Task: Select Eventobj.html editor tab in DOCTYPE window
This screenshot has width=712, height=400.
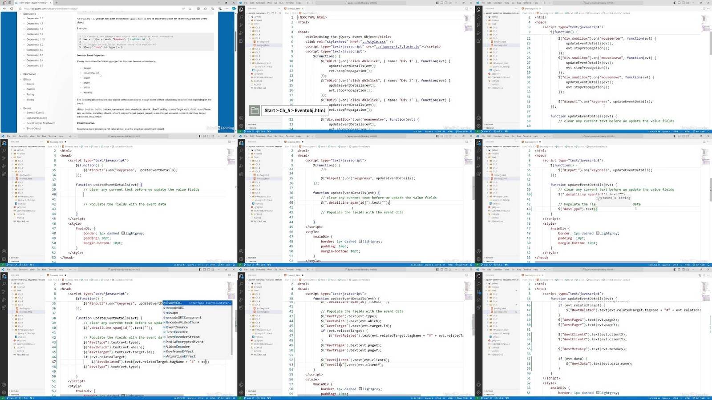Action: tap(294, 8)
